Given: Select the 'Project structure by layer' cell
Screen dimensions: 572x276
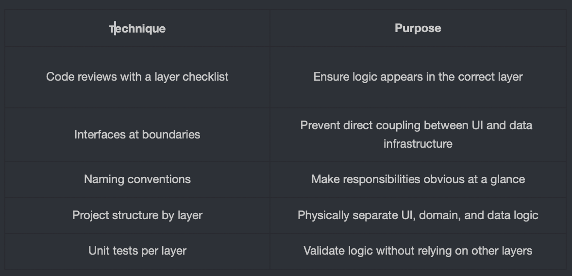Looking at the screenshot, I should pos(137,215).
